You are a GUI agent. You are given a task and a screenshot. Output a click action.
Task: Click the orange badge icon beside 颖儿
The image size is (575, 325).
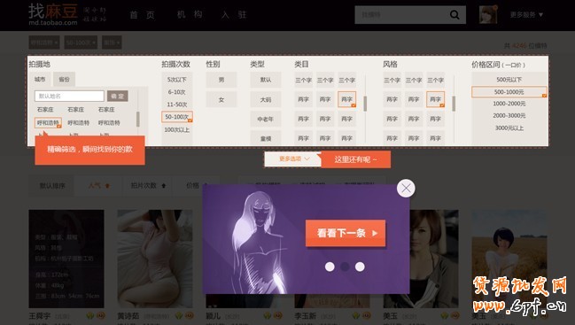pyautogui.click(x=277, y=315)
